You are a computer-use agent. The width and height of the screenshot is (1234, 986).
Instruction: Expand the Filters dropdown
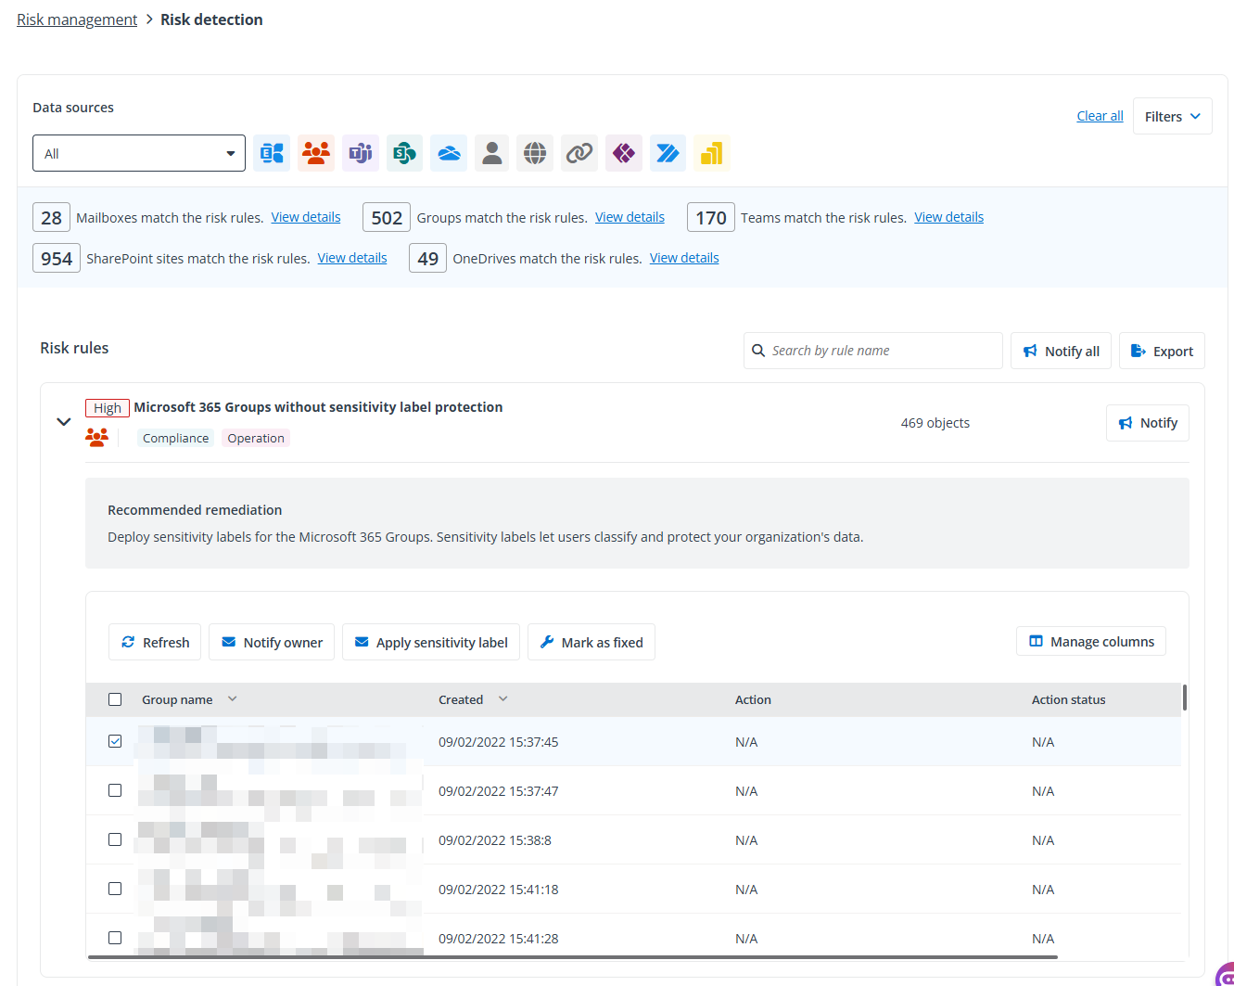click(1172, 116)
